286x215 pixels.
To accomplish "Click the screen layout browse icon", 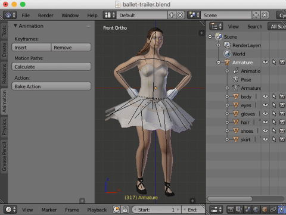I will tap(110, 15).
